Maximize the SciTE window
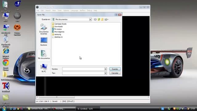This screenshot has height=111, width=197. click(x=144, y=7)
